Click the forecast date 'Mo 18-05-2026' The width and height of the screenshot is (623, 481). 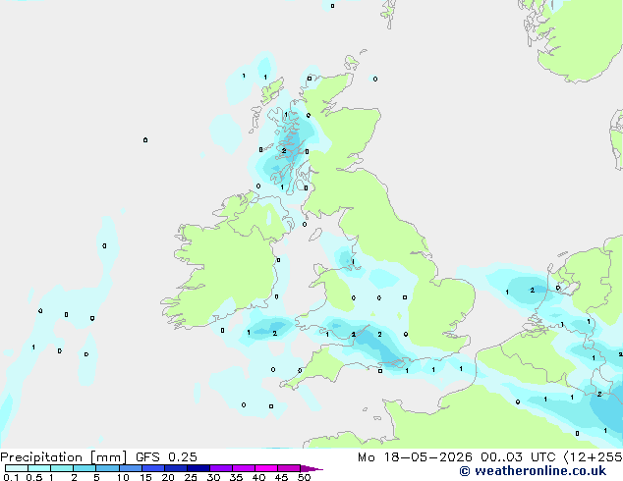pyautogui.click(x=415, y=457)
